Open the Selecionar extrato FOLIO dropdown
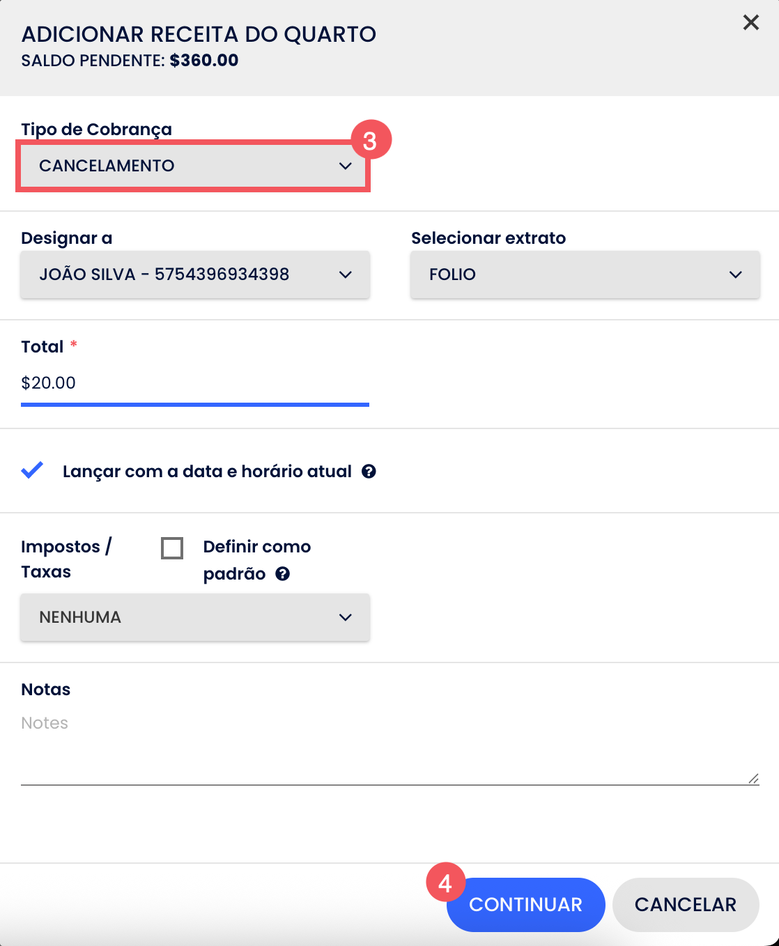The image size is (779, 946). [x=585, y=274]
